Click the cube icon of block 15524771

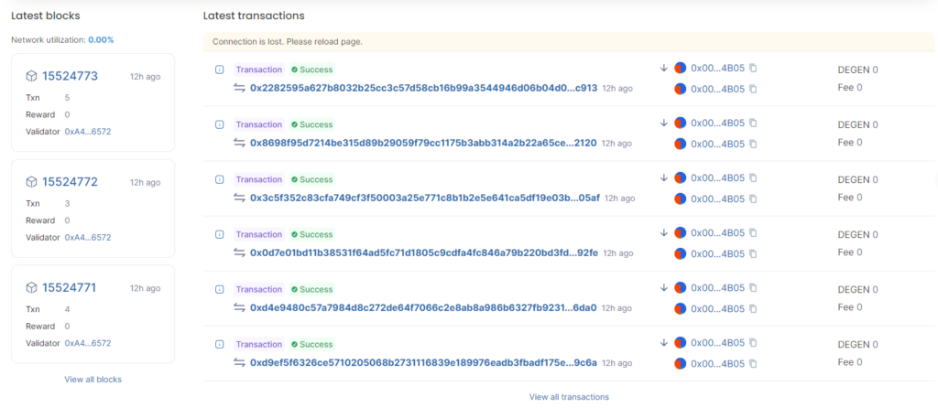(31, 288)
